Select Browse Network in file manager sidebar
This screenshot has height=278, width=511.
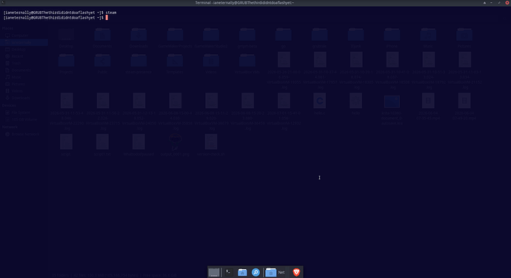pyautogui.click(x=24, y=134)
